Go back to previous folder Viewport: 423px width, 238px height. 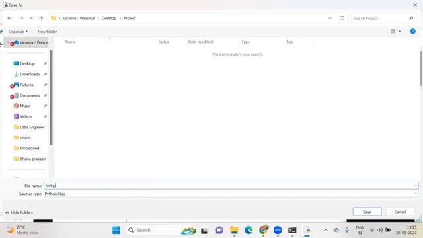[10, 18]
